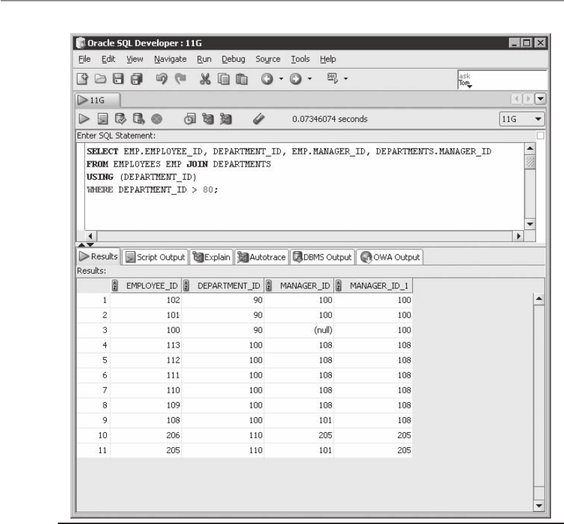Image resolution: width=564 pixels, height=524 pixels.
Task: Click the Autotrace toolbar icon
Action: click(x=226, y=119)
